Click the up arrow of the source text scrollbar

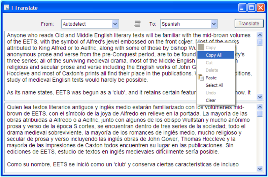click(260, 35)
